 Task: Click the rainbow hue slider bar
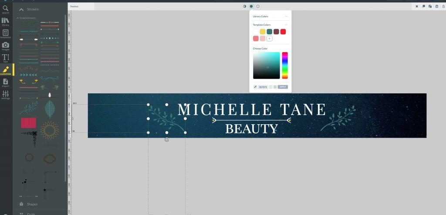click(x=285, y=66)
